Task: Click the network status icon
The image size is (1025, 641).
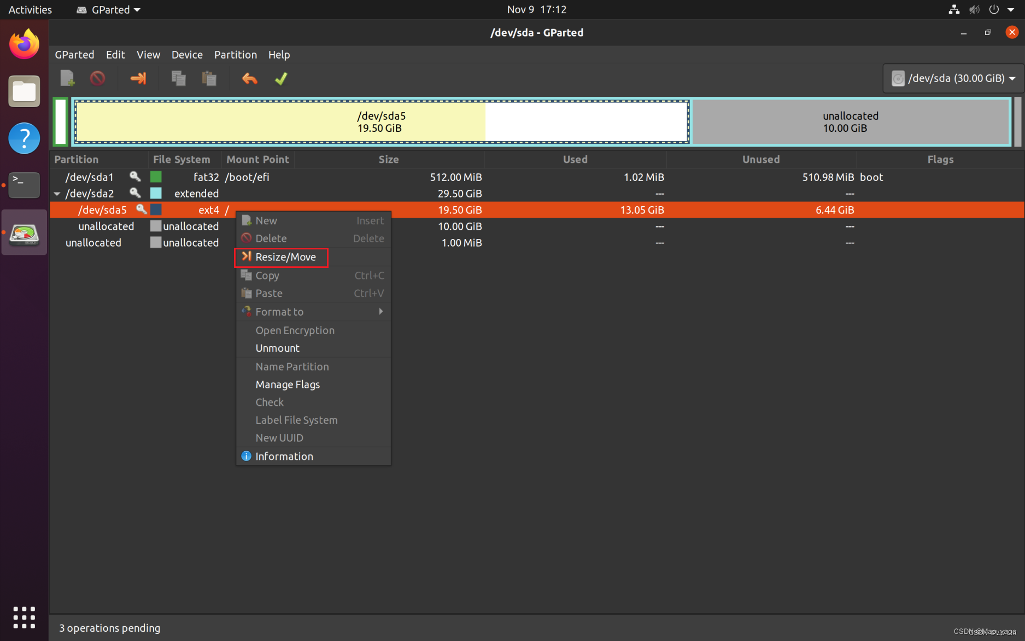Action: pos(954,9)
